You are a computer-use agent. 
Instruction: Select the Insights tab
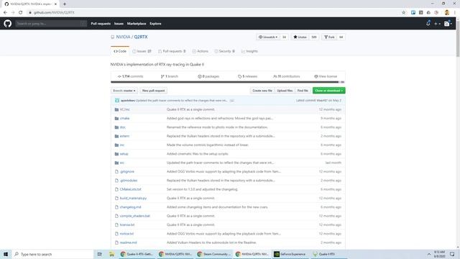coord(249,51)
